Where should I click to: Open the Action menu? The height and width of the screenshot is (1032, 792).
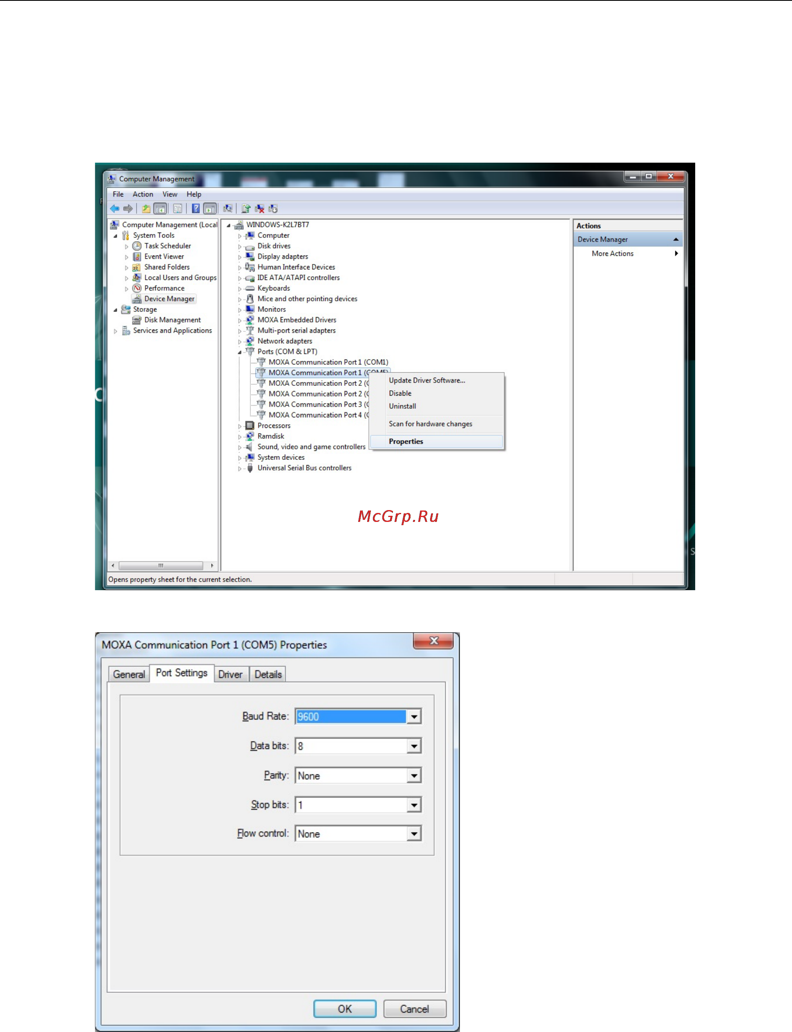point(143,194)
